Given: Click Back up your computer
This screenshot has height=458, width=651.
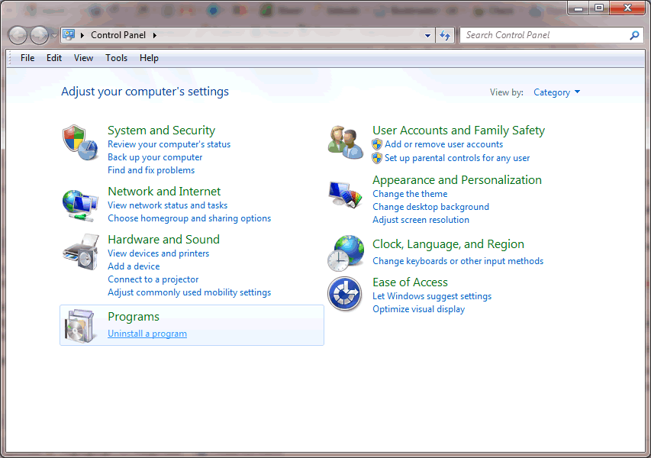Looking at the screenshot, I should click(155, 157).
